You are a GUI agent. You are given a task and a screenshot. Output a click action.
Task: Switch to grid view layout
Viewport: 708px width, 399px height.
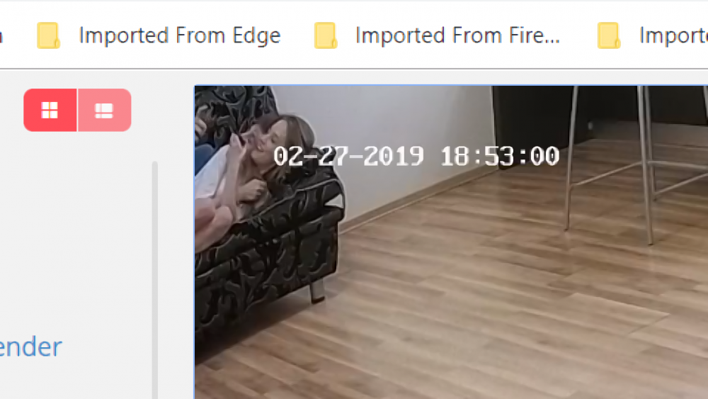click(50, 111)
